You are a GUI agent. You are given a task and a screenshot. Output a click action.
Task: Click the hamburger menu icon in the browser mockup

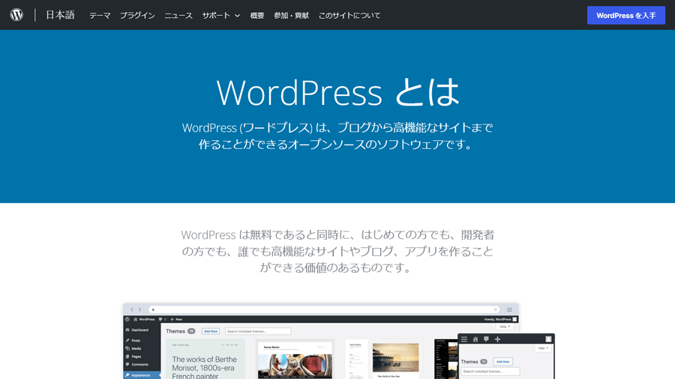coord(509,309)
